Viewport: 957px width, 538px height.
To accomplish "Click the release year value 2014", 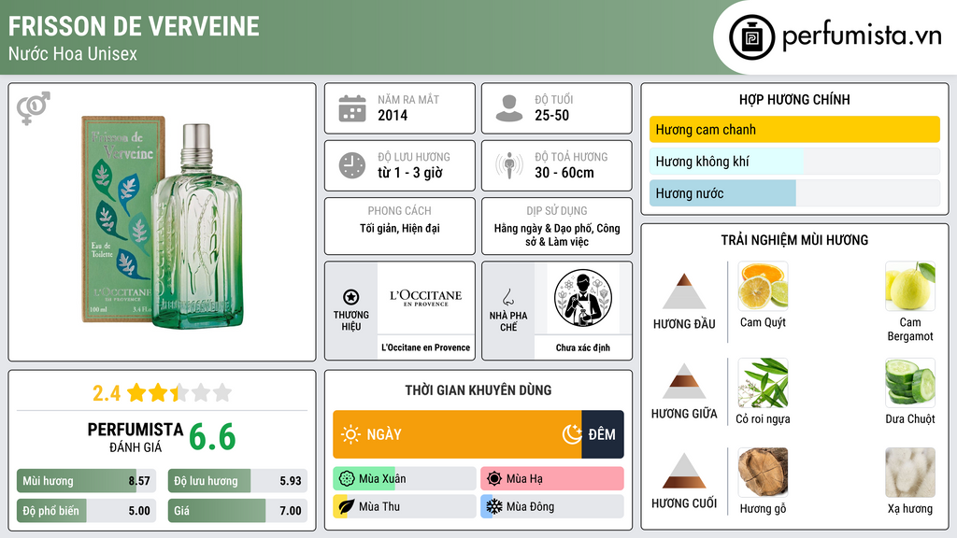I will (393, 115).
